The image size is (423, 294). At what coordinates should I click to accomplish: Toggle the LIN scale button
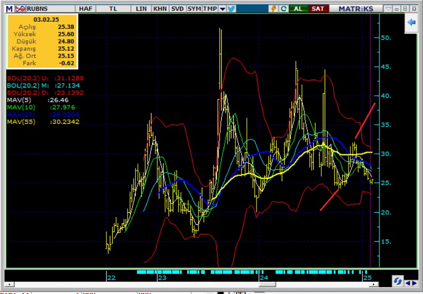(141, 9)
